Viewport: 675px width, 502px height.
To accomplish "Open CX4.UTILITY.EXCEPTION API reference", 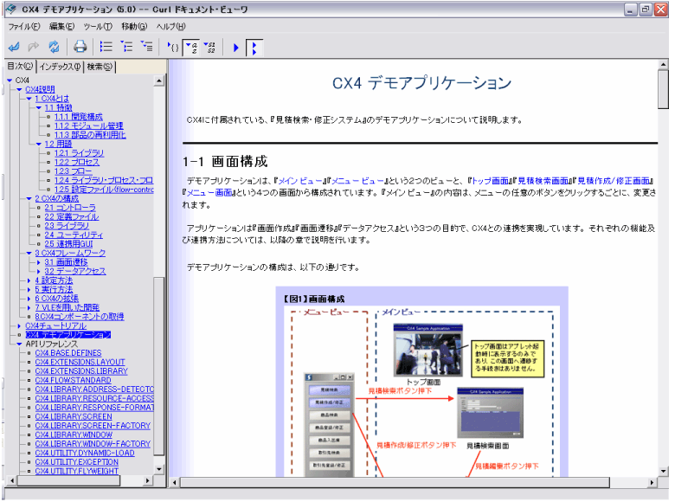I will click(x=77, y=462).
